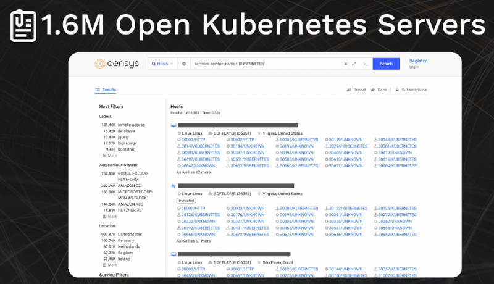Open the query console prompt icon
The width and height of the screenshot is (494, 284).
tap(366, 64)
